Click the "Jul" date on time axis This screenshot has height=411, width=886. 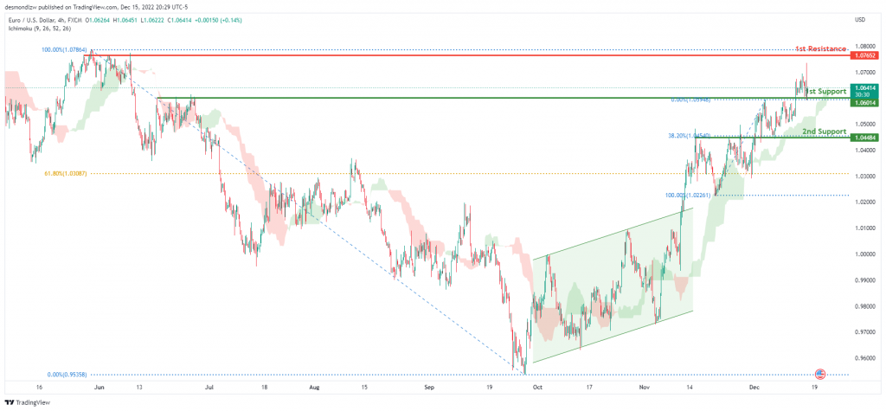click(x=209, y=389)
